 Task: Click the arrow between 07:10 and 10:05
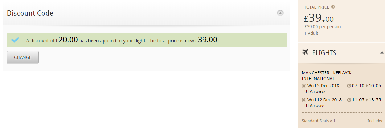tap(367, 86)
